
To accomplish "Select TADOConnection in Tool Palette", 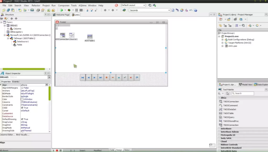I will click(231, 102).
